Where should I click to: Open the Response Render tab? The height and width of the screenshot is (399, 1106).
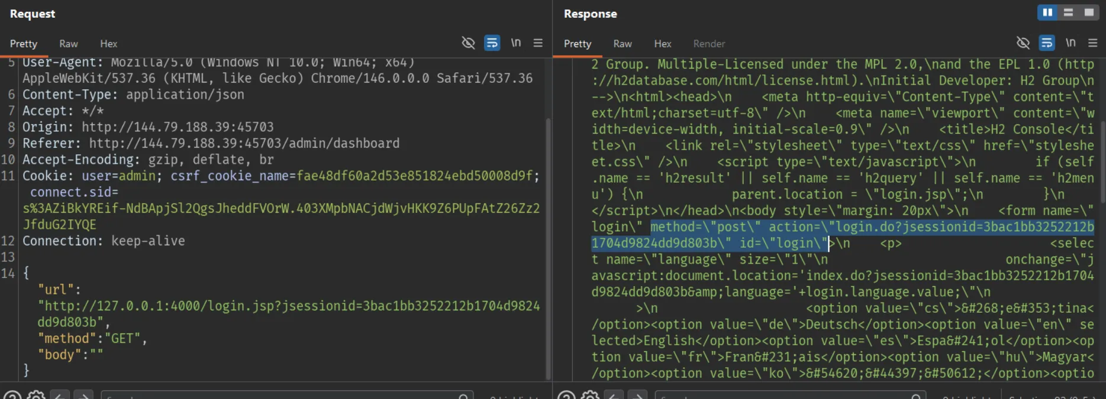(709, 44)
